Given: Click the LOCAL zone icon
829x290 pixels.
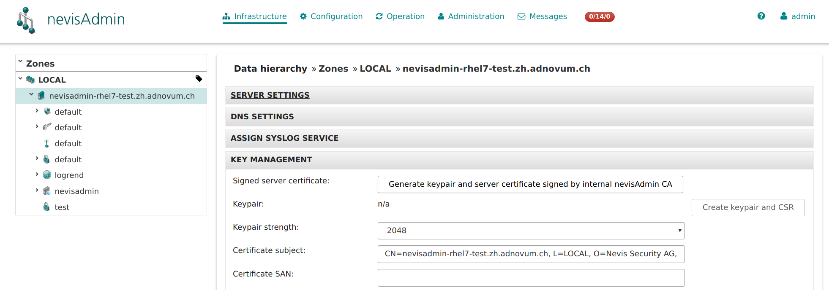Looking at the screenshot, I should click(x=30, y=80).
